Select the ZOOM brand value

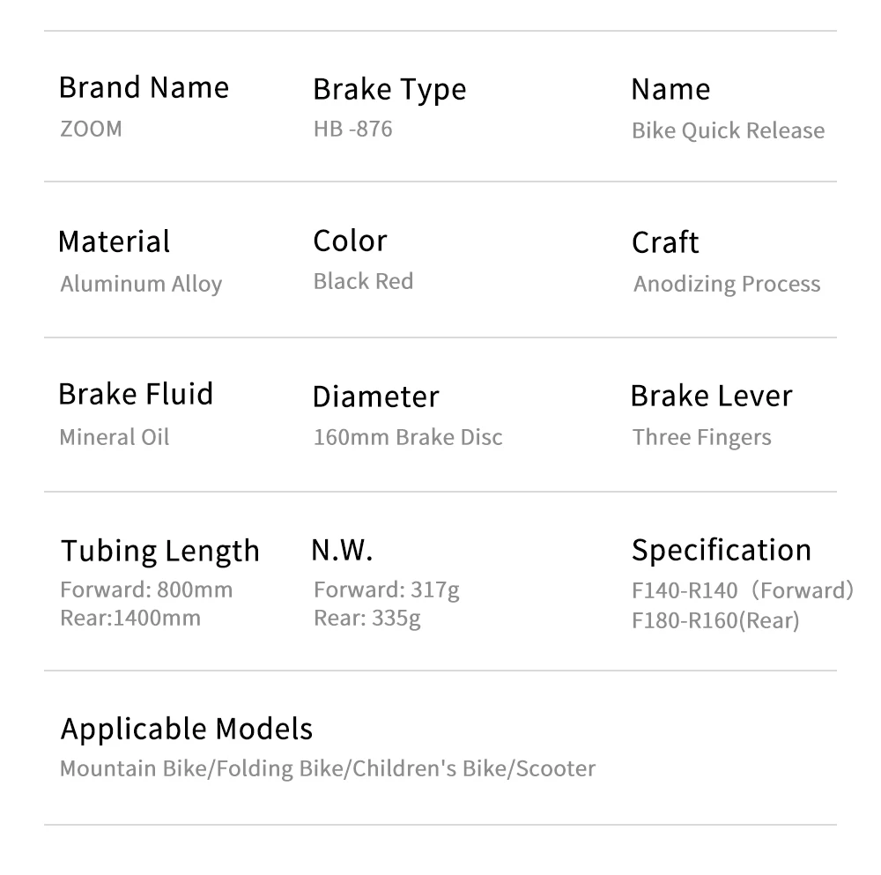point(91,129)
